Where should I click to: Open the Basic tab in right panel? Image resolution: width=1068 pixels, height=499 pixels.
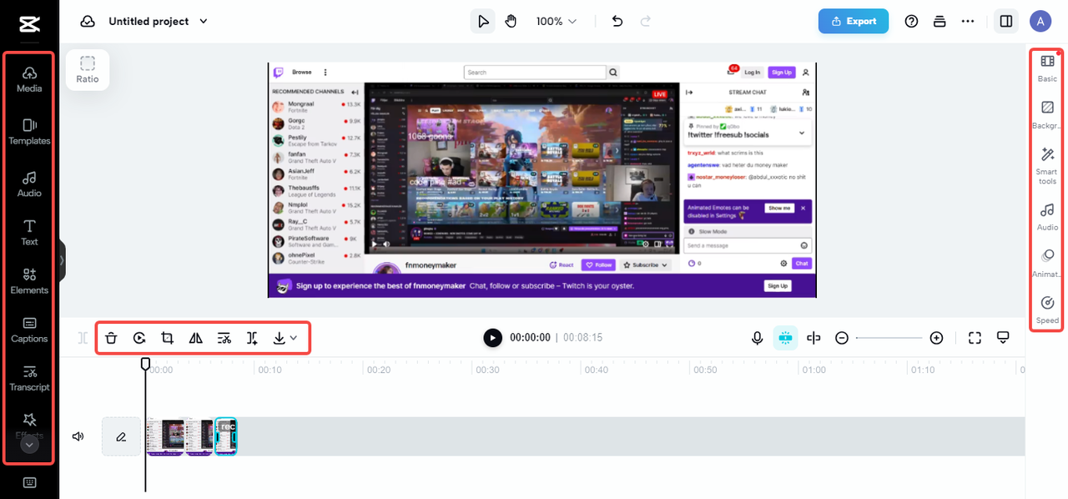[1047, 68]
